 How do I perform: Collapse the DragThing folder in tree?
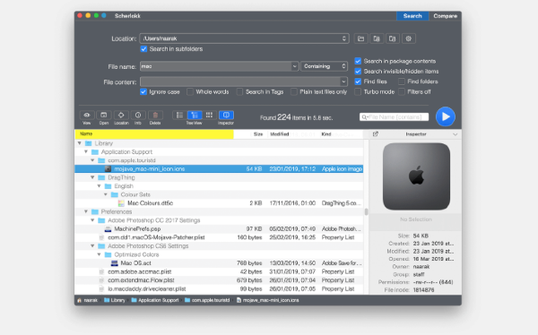pyautogui.click(x=92, y=177)
